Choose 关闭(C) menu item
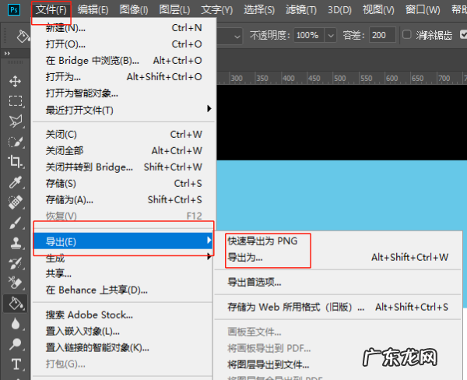The image size is (467, 380). coord(124,135)
